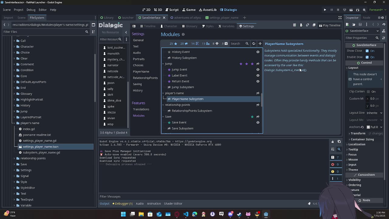The width and height of the screenshot is (389, 219).
Task: Open the Translations settings page
Action: [141, 109]
